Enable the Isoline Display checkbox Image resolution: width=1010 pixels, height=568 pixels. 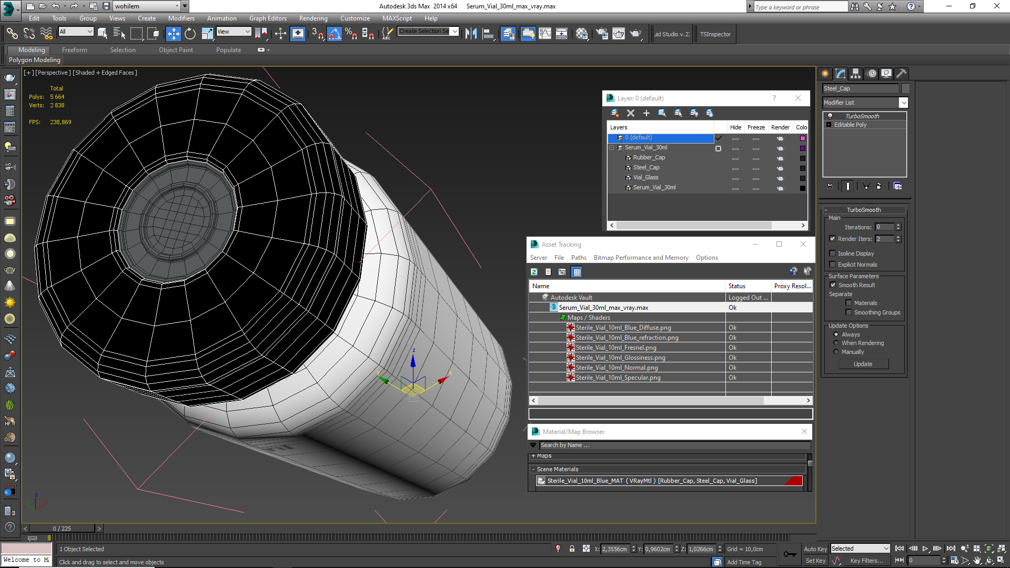(832, 253)
